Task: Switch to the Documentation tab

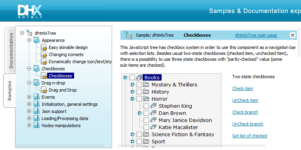Action: click(10, 50)
